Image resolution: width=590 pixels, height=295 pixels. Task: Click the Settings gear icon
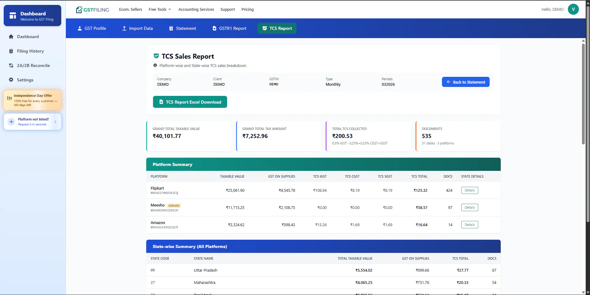(x=11, y=80)
